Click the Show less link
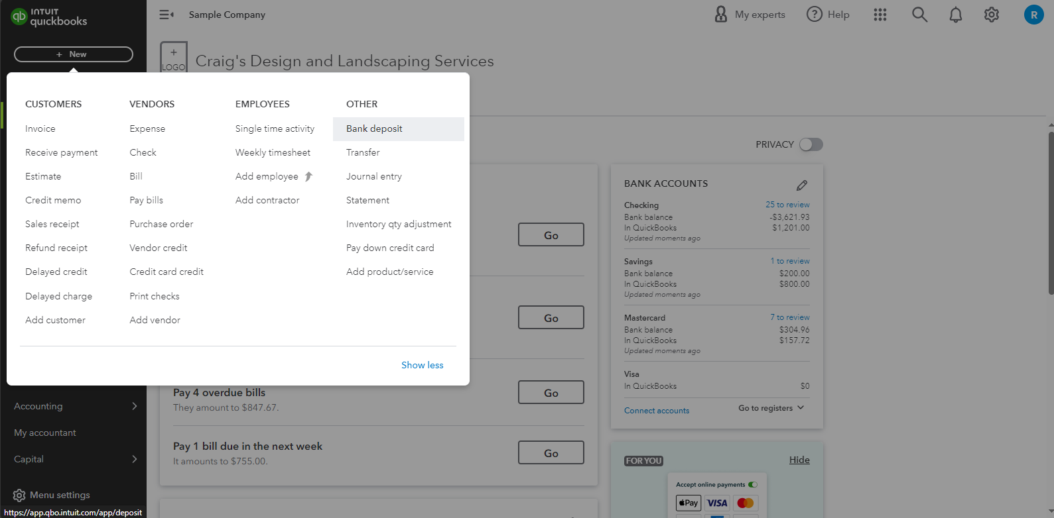This screenshot has height=518, width=1054. pos(422,365)
